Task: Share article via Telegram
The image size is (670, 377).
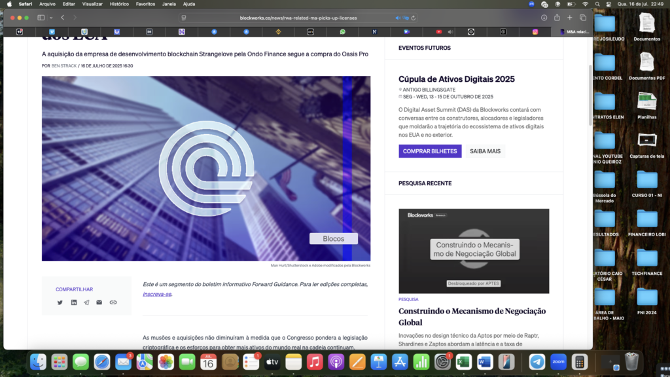Action: tap(87, 302)
